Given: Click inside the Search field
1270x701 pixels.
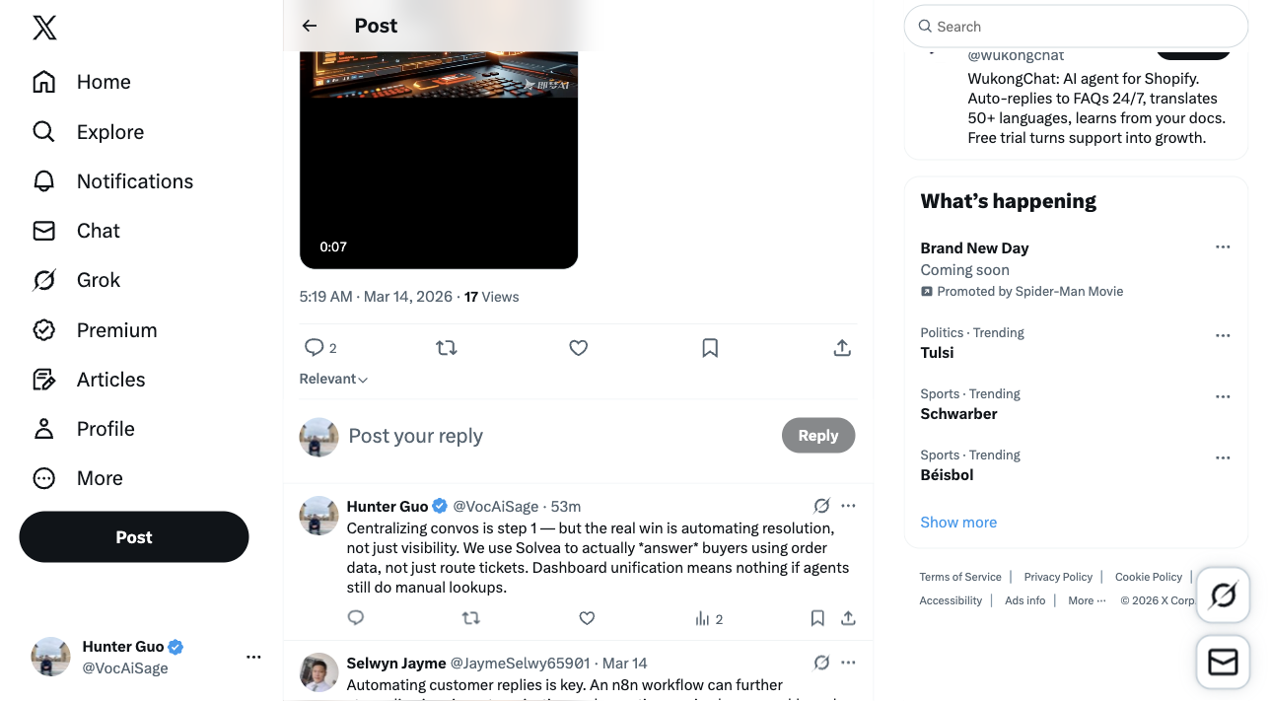Looking at the screenshot, I should (x=1075, y=26).
